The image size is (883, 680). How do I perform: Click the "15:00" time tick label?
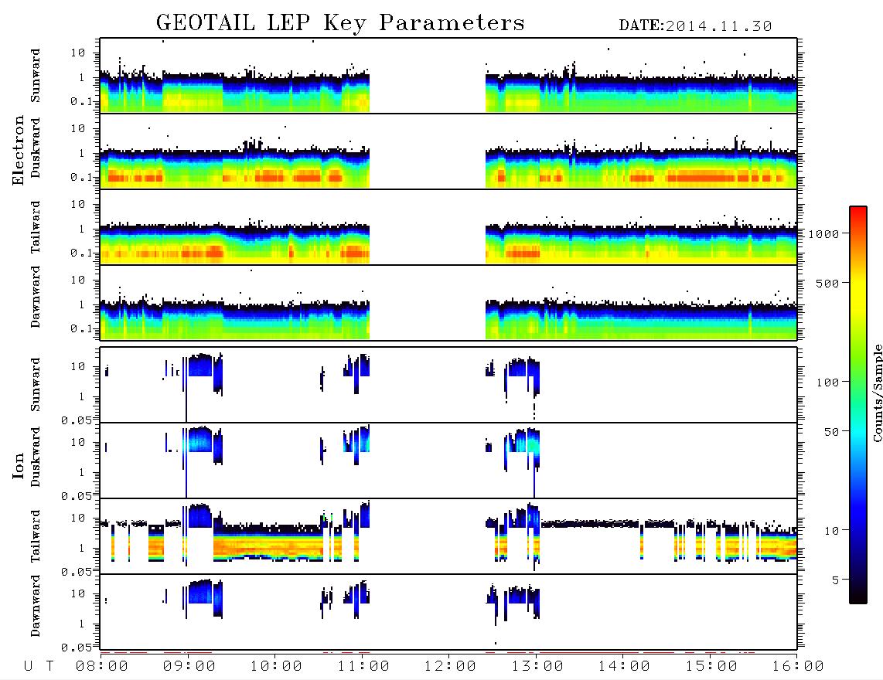(711, 666)
